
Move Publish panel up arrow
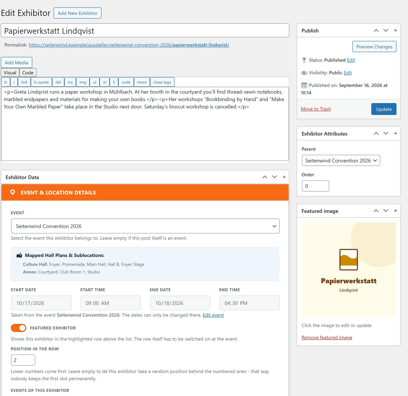click(376, 31)
